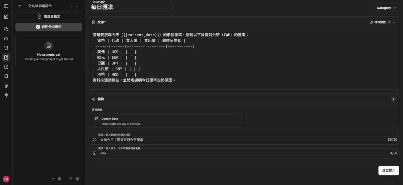The image size is (403, 185).
Task: Click the document icon beside 文字 header
Action: coord(94,22)
